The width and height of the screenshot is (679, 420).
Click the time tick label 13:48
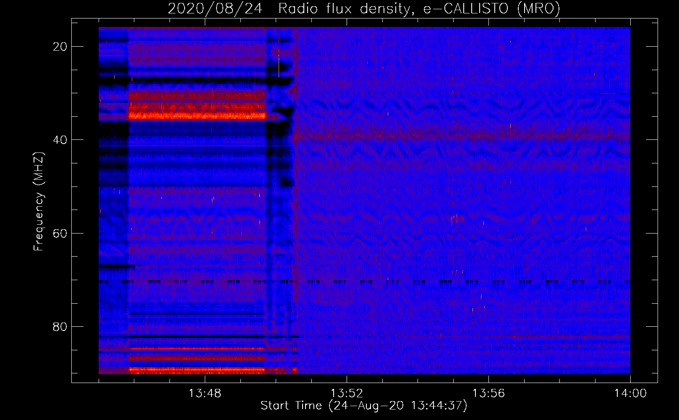tap(205, 394)
